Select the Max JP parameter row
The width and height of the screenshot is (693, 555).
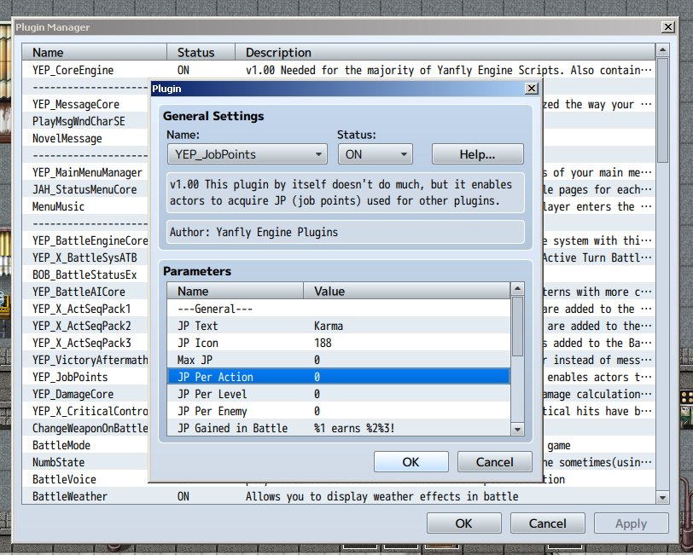339,360
